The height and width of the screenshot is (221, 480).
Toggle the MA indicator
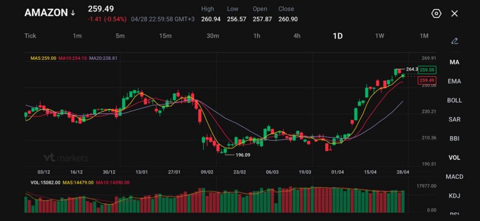point(454,62)
